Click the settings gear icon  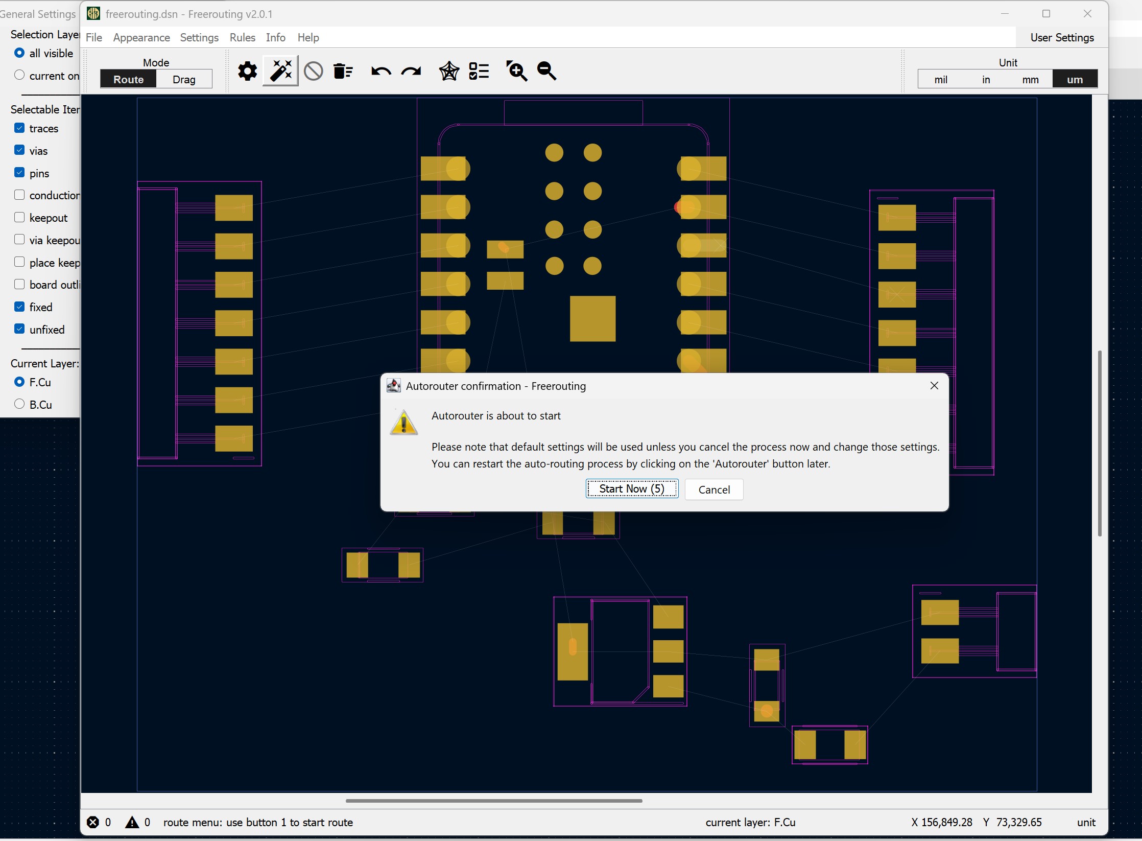[247, 71]
